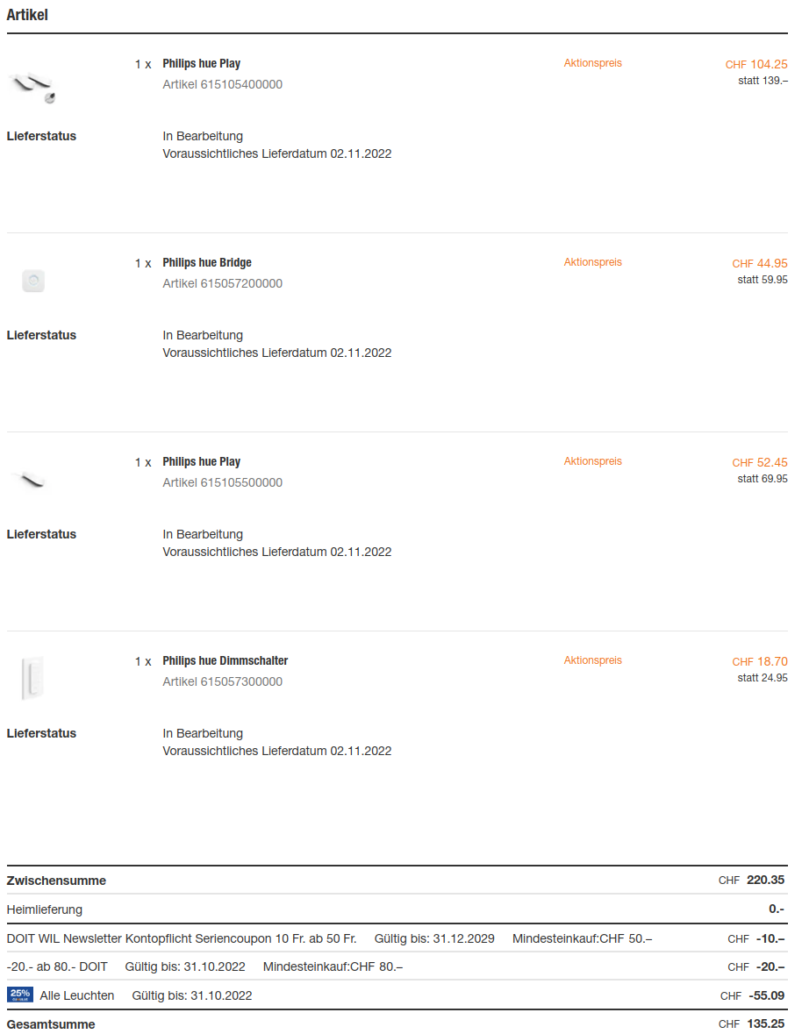Click the DOIT WIL Newsletter coupon text
The height and width of the screenshot is (1034, 802).
[182, 938]
